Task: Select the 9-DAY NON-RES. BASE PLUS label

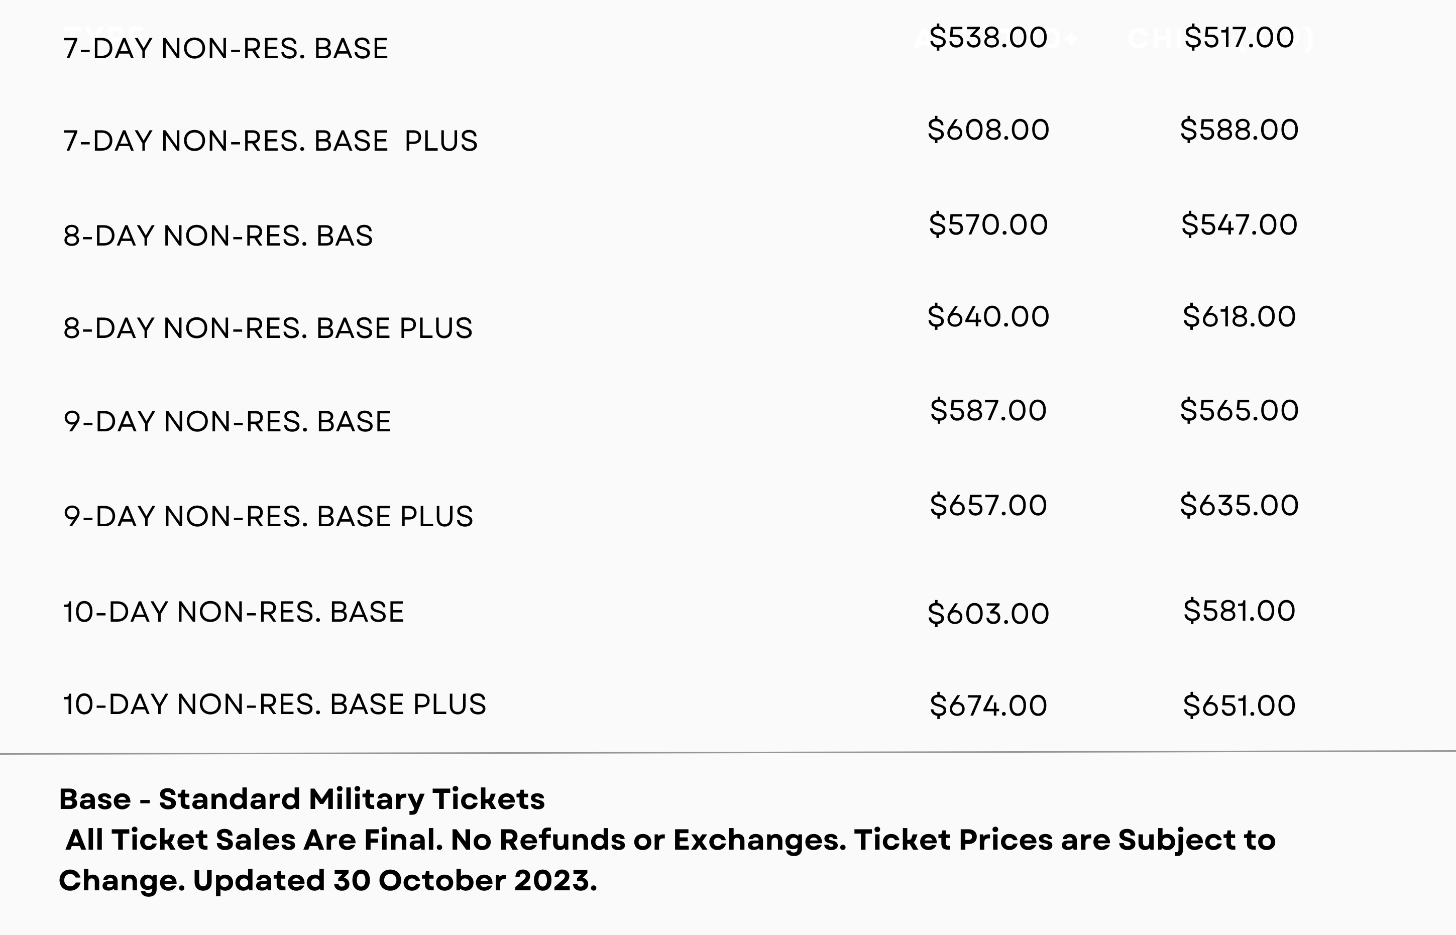Action: [x=268, y=516]
